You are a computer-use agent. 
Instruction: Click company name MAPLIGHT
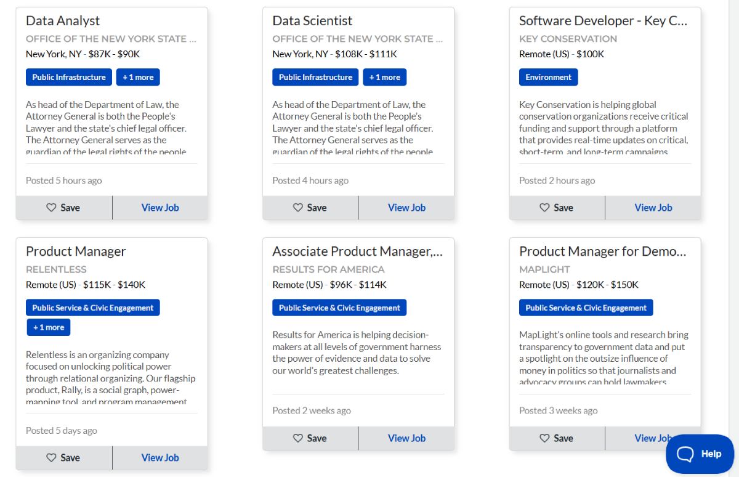tap(544, 269)
